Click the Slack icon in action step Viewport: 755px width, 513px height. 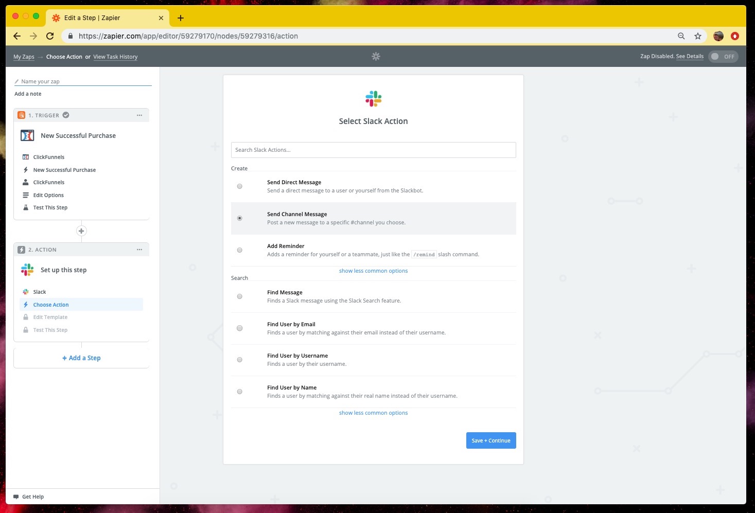pos(27,270)
